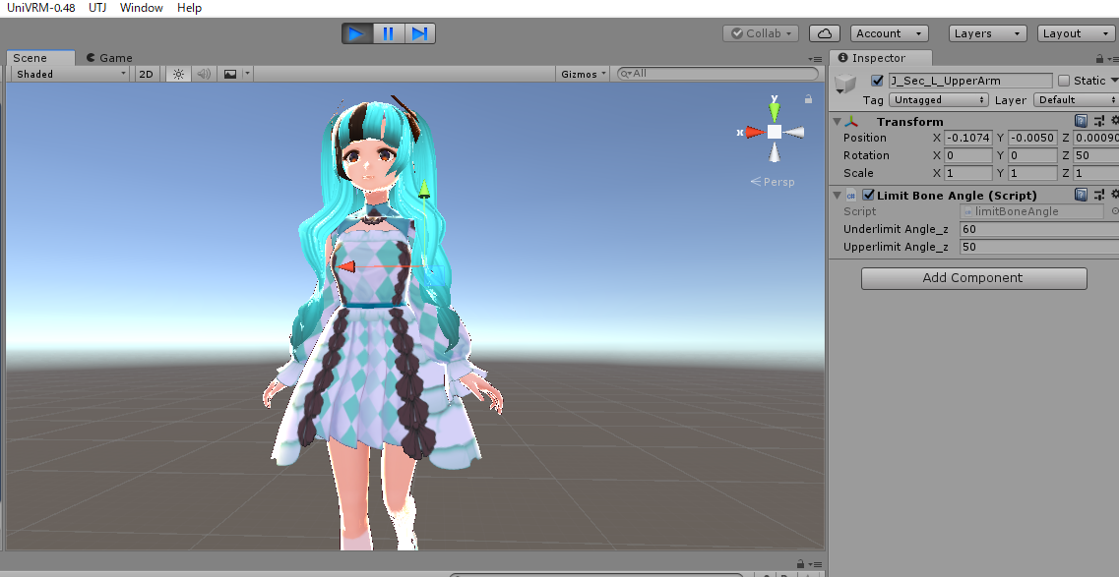1119x577 pixels.
Task: Toggle scene lighting sun icon
Action: [x=178, y=74]
